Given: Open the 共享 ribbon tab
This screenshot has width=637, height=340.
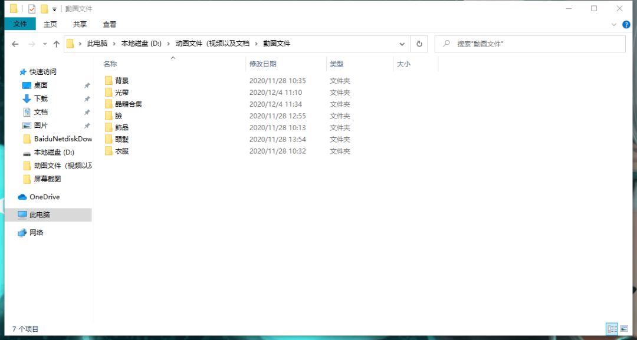Looking at the screenshot, I should [80, 24].
